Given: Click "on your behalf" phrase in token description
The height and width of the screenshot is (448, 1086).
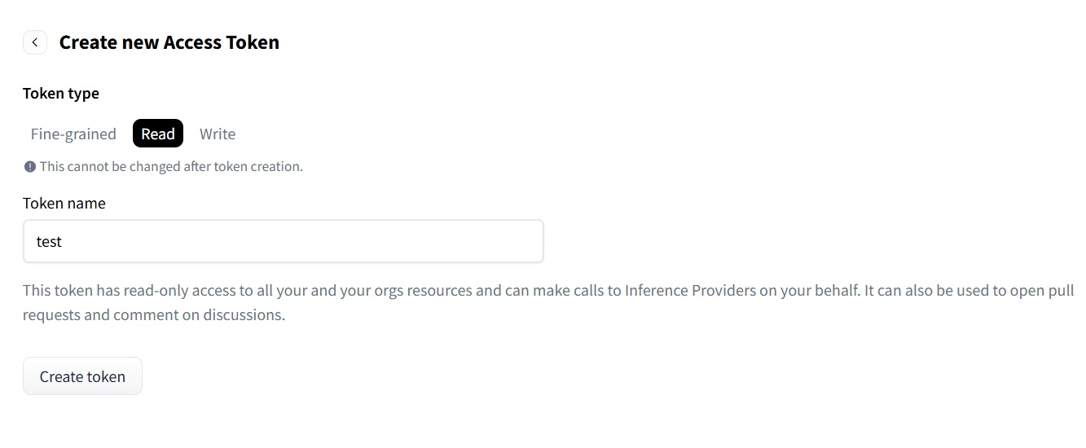Looking at the screenshot, I should click(x=809, y=290).
